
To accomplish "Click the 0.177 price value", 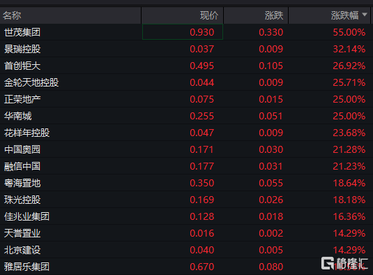I will click(202, 166).
